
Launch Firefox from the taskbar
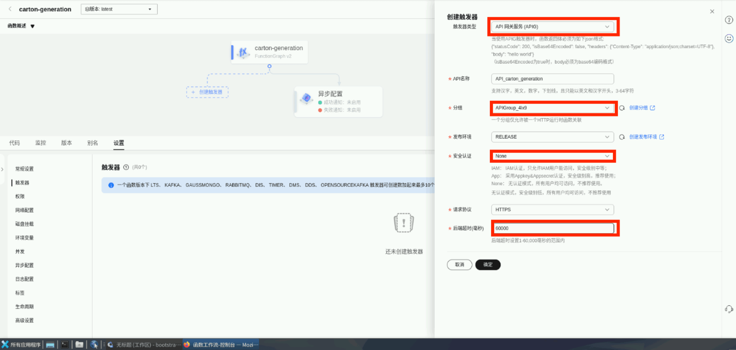[x=186, y=344]
